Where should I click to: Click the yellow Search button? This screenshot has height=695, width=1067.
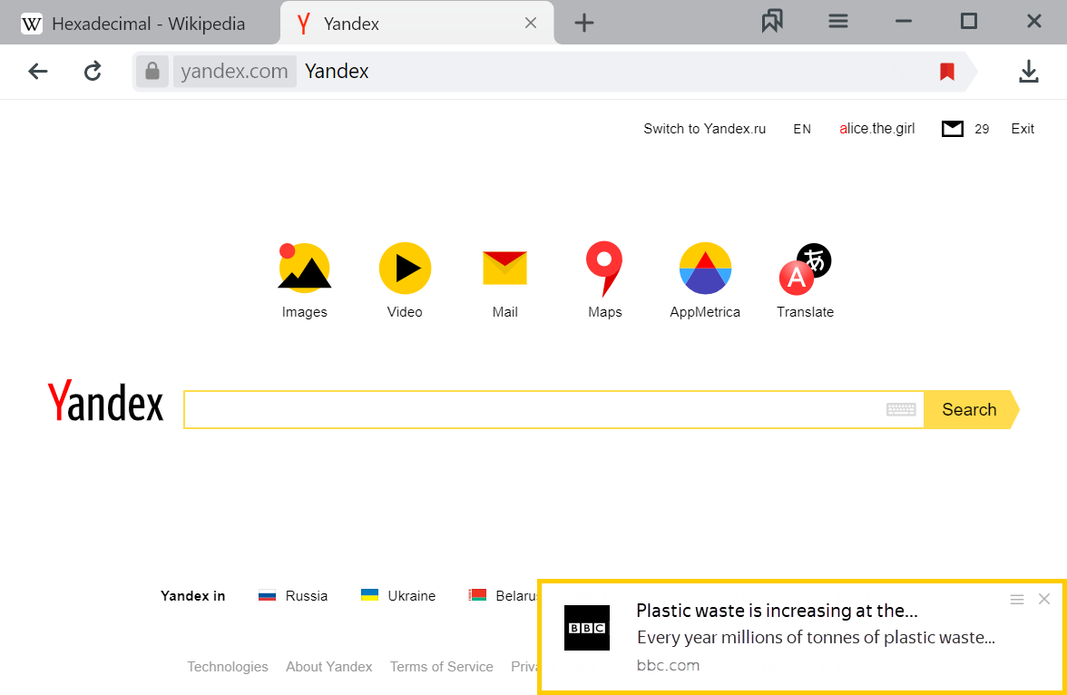(971, 409)
